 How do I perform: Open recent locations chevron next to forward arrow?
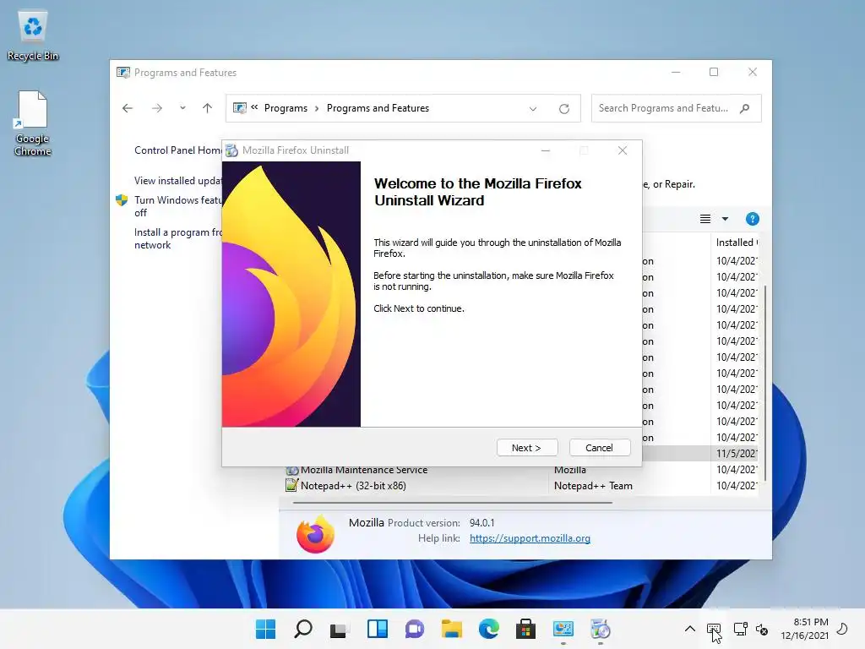[x=182, y=108]
